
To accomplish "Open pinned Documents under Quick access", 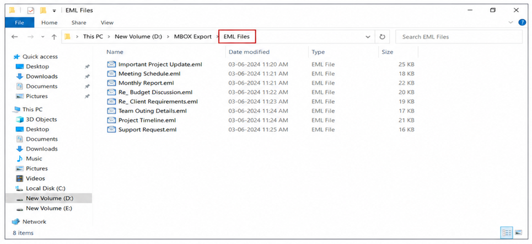I will coord(42,86).
